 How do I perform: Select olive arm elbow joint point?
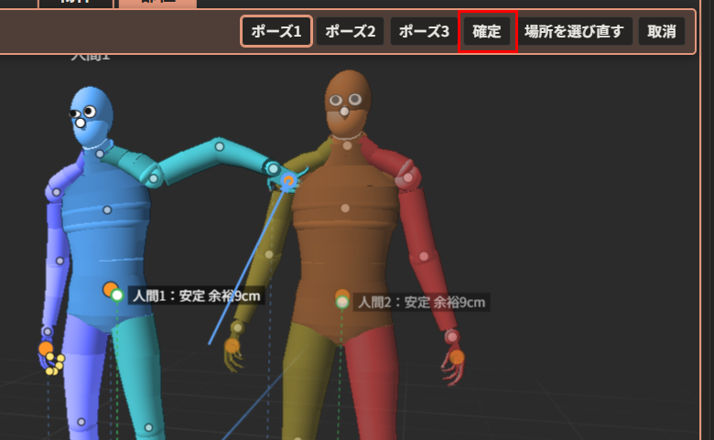[x=269, y=254]
